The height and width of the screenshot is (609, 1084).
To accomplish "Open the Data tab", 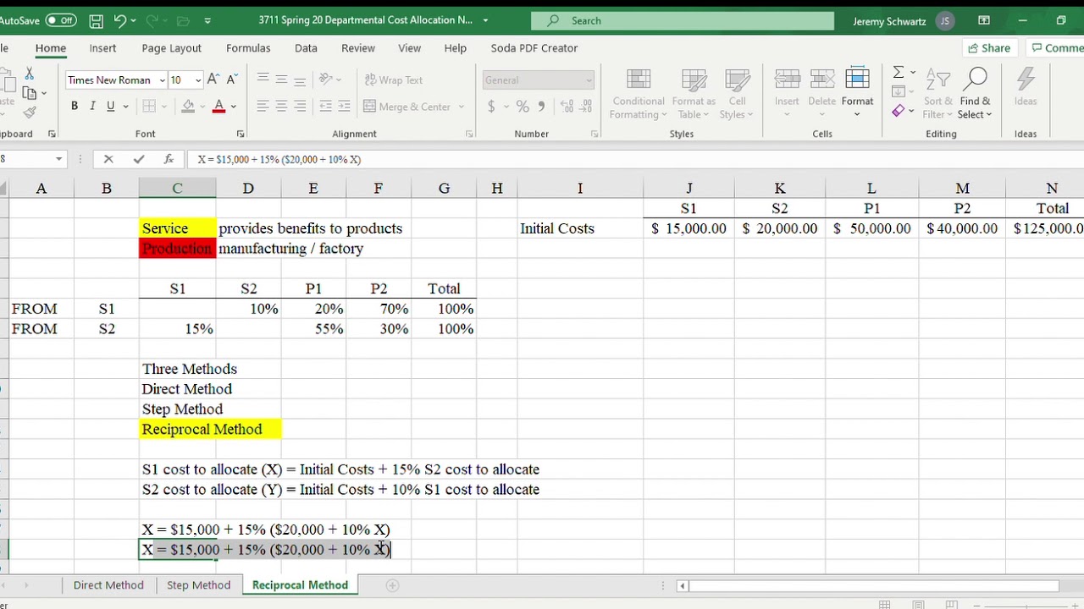I will 306,48.
